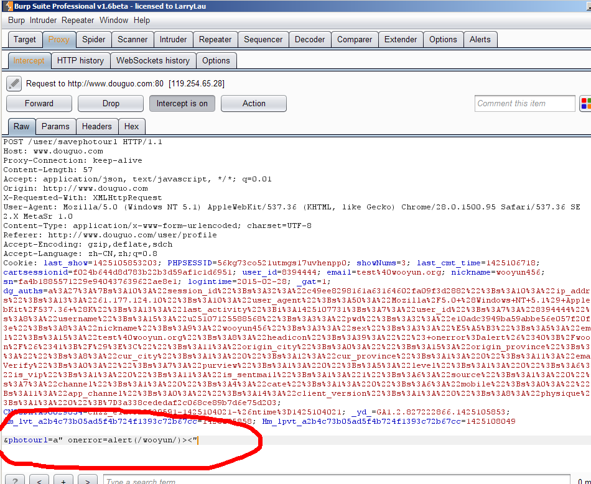Select the Raw request view tab
The width and height of the screenshot is (591, 484).
[x=22, y=127]
